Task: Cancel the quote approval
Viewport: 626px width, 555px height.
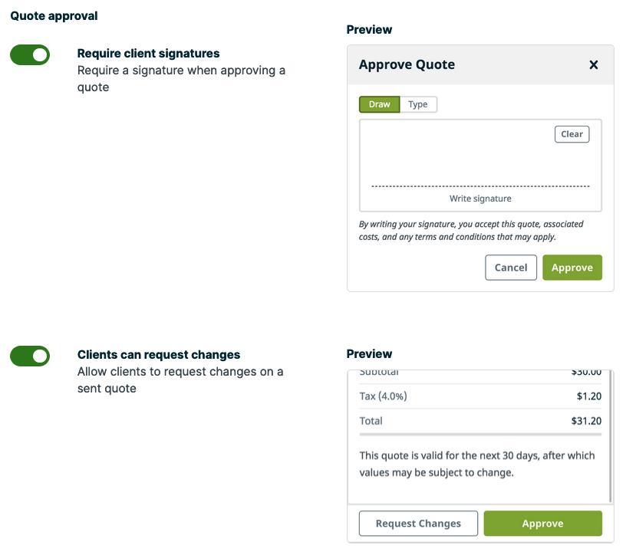Action: point(510,268)
